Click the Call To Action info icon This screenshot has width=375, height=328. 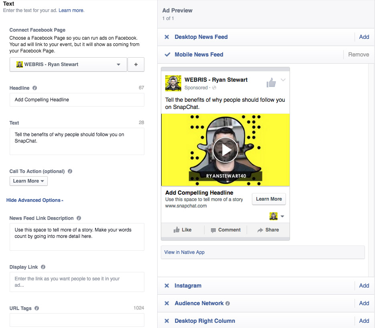[x=70, y=171]
